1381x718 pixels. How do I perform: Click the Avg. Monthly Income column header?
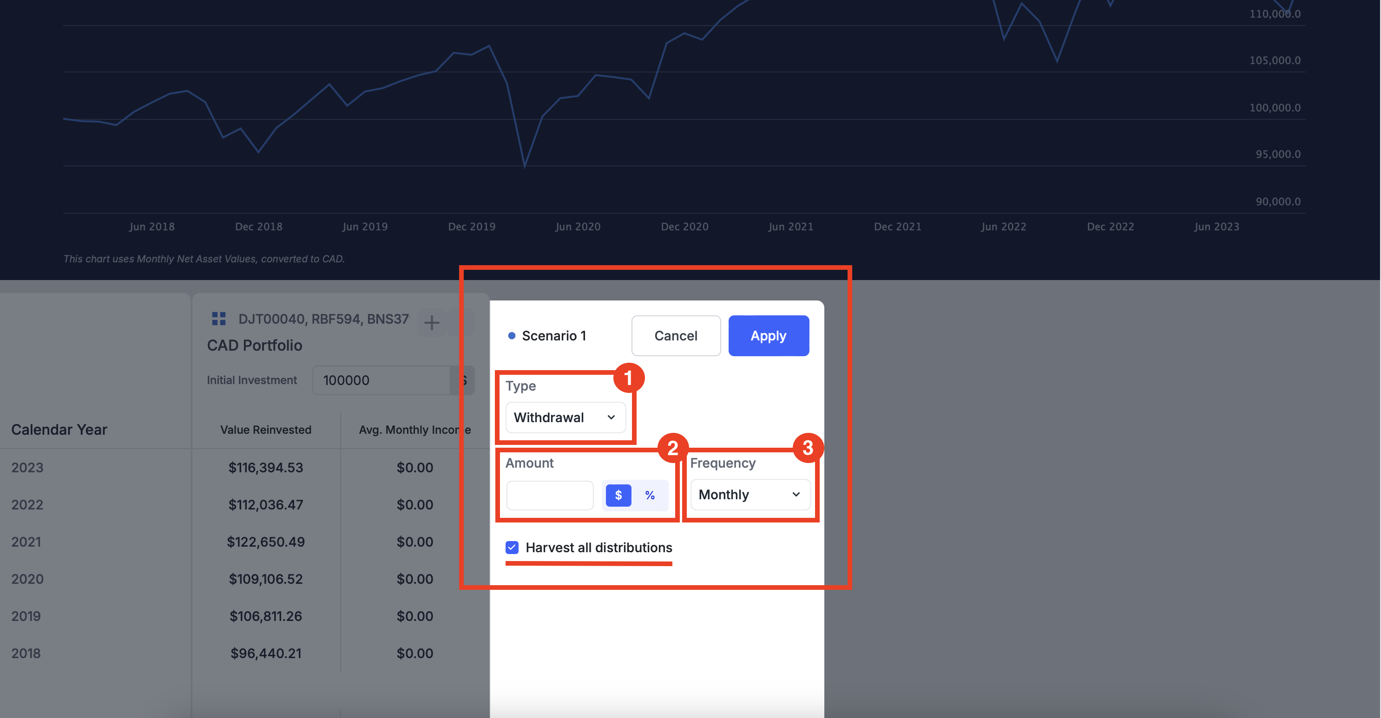(414, 430)
